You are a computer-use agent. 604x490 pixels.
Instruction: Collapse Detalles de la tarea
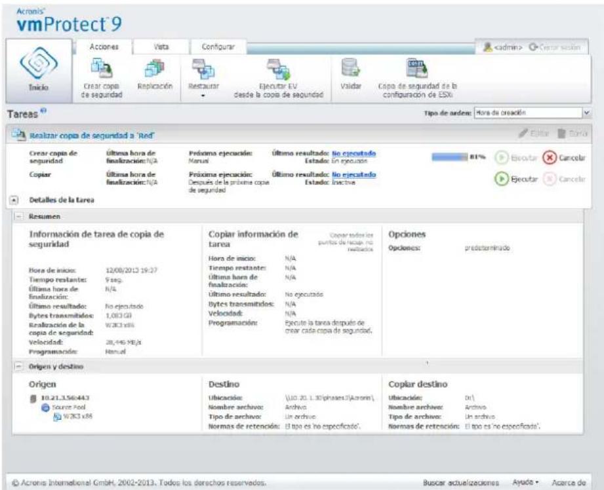(x=14, y=200)
